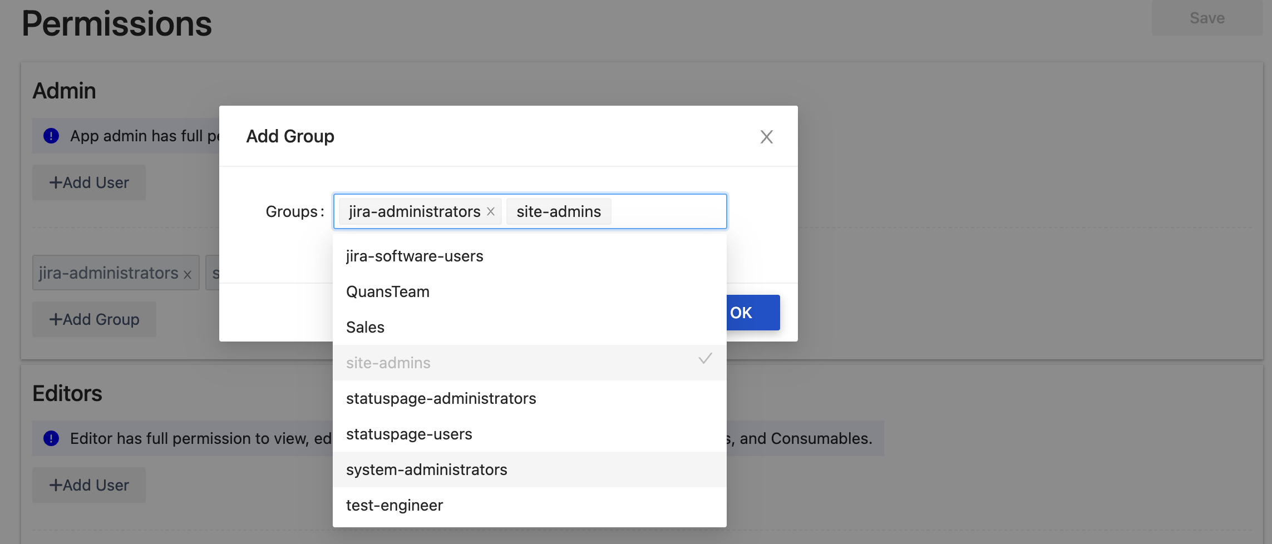Click Add User under Editors
The height and width of the screenshot is (544, 1272).
[x=89, y=485]
